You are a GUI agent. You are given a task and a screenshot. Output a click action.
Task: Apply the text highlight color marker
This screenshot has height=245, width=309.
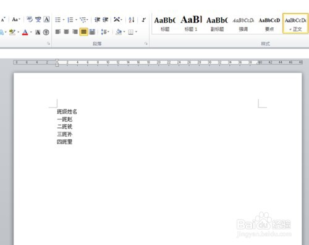tap(12, 32)
